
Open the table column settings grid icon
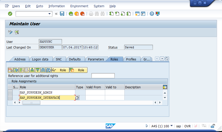tap(165, 87)
